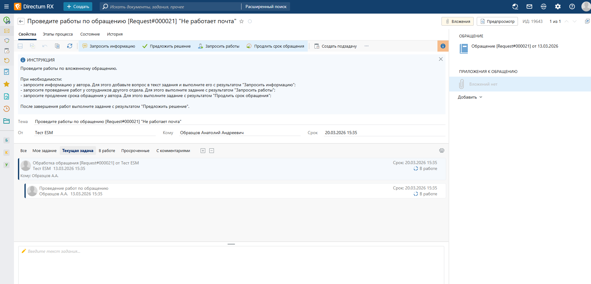The width and height of the screenshot is (591, 284).
Task: Click Предложить решение button
Action: 167,46
